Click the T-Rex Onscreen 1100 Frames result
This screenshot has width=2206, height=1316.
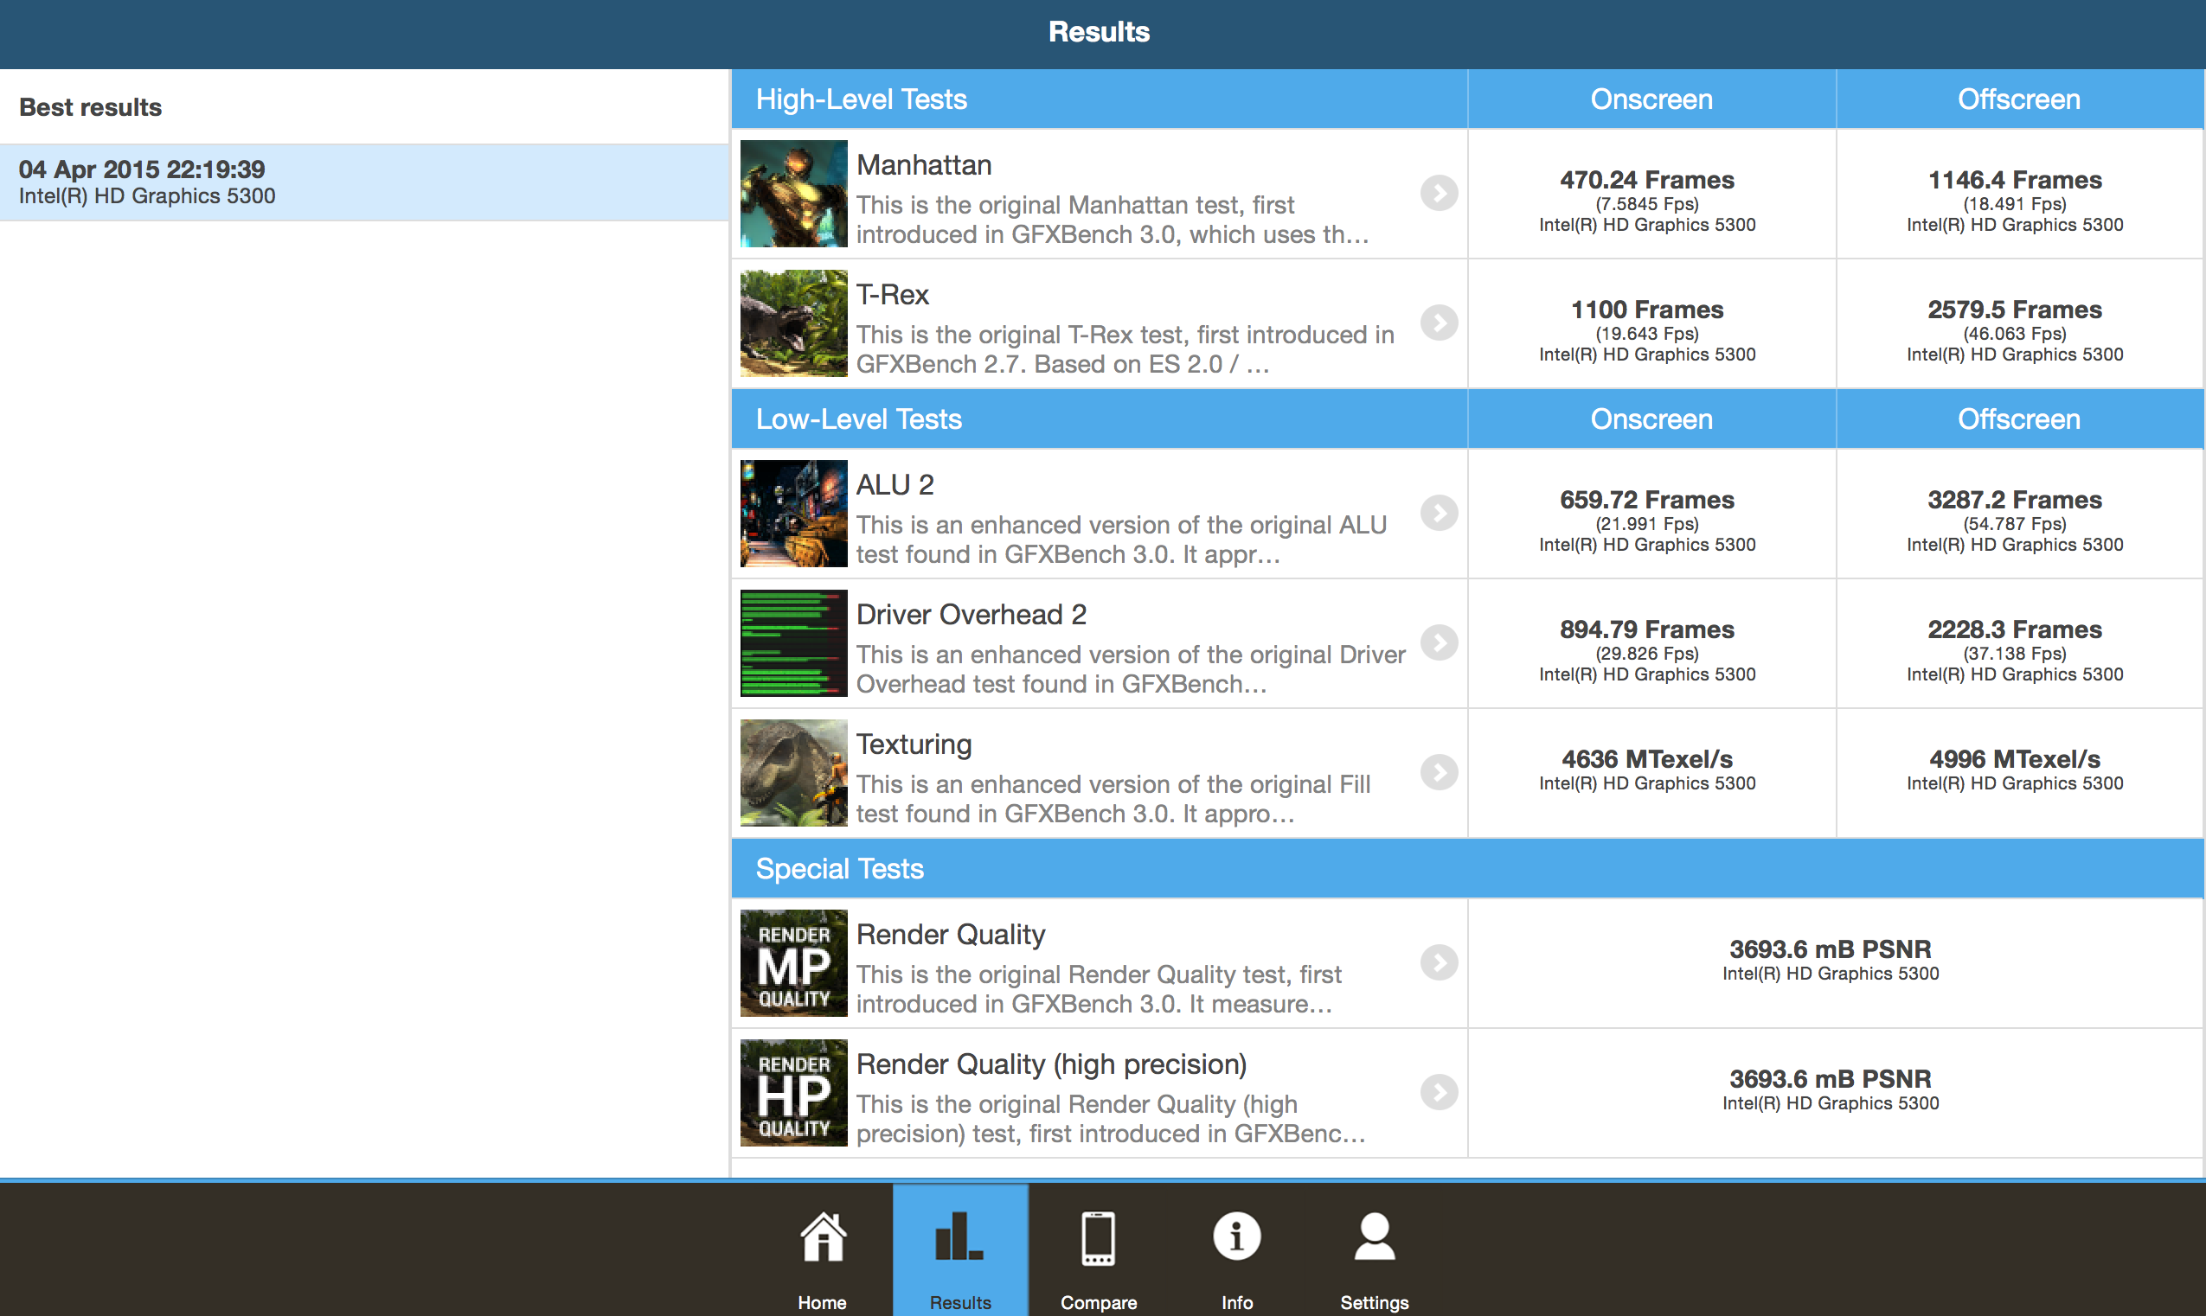point(1646,310)
